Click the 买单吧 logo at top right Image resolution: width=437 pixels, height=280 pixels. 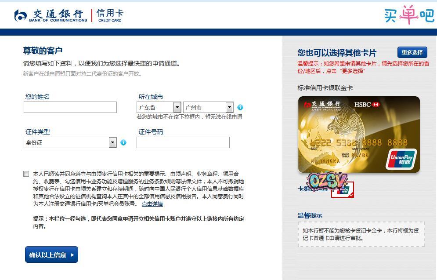[x=408, y=15]
